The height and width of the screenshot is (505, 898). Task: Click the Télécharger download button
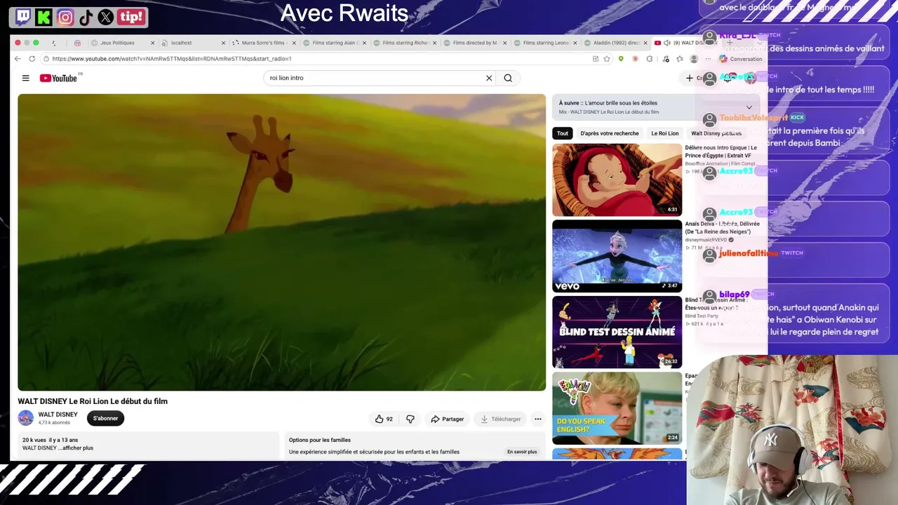point(500,419)
